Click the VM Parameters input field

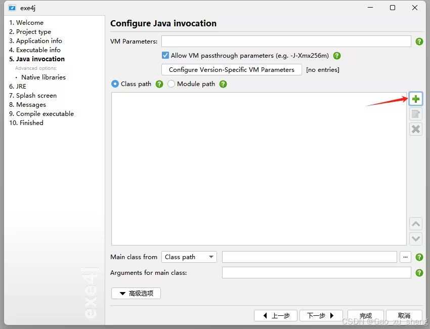point(286,42)
